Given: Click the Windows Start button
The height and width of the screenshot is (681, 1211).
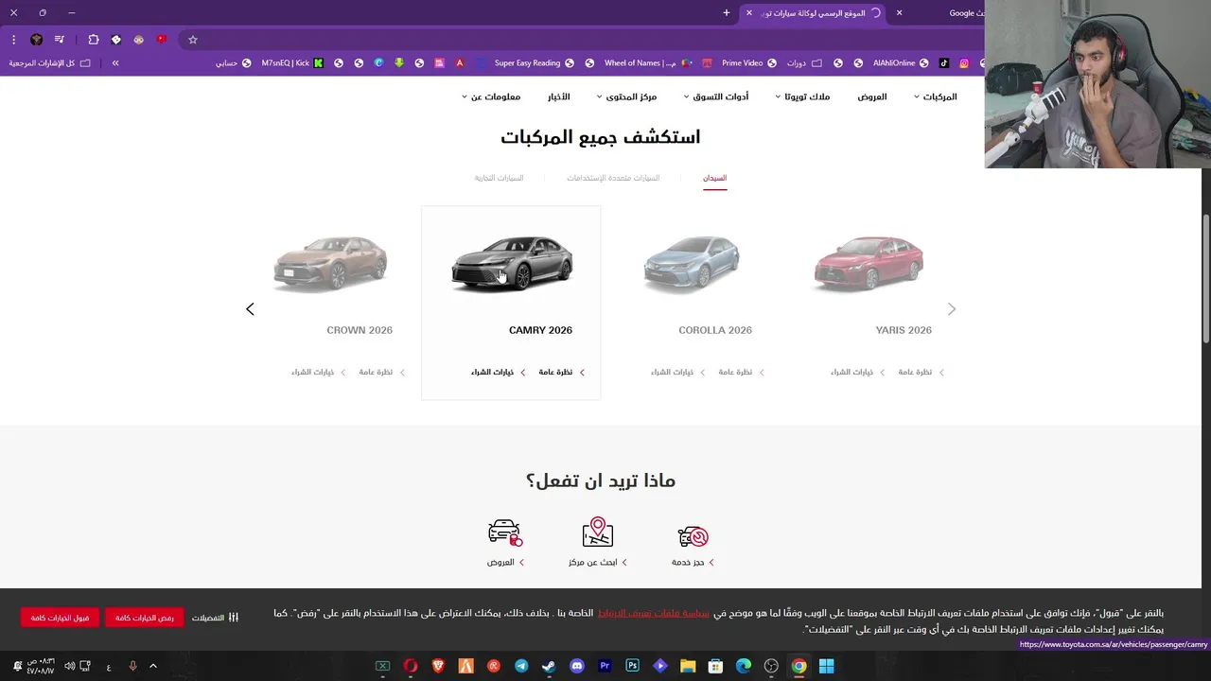Looking at the screenshot, I should [x=826, y=666].
